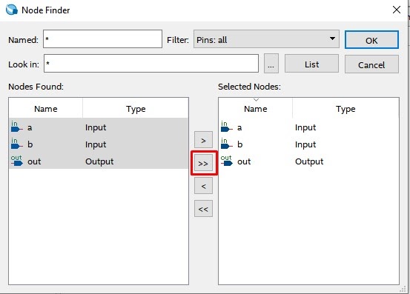Select node name 'a' in Selected Nodes
Image resolution: width=410 pixels, height=294 pixels.
(x=239, y=127)
